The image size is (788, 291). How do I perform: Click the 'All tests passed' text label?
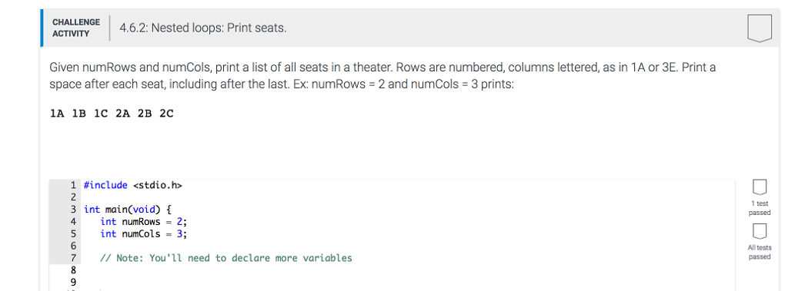coord(759,252)
